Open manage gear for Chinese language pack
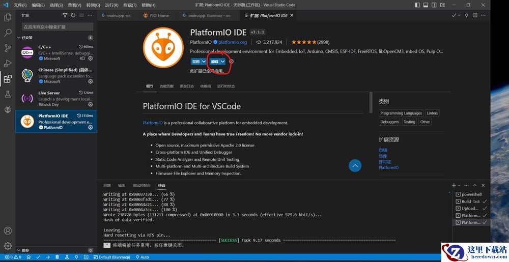Image resolution: width=509 pixels, height=262 pixels. (91, 81)
